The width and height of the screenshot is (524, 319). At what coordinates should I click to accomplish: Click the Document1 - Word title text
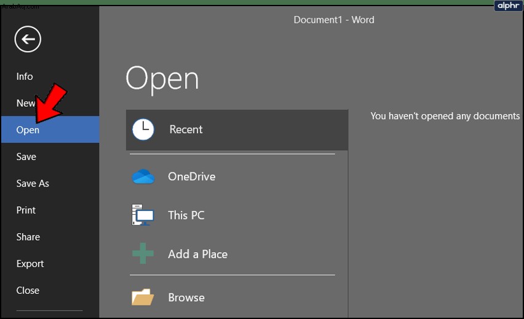334,20
